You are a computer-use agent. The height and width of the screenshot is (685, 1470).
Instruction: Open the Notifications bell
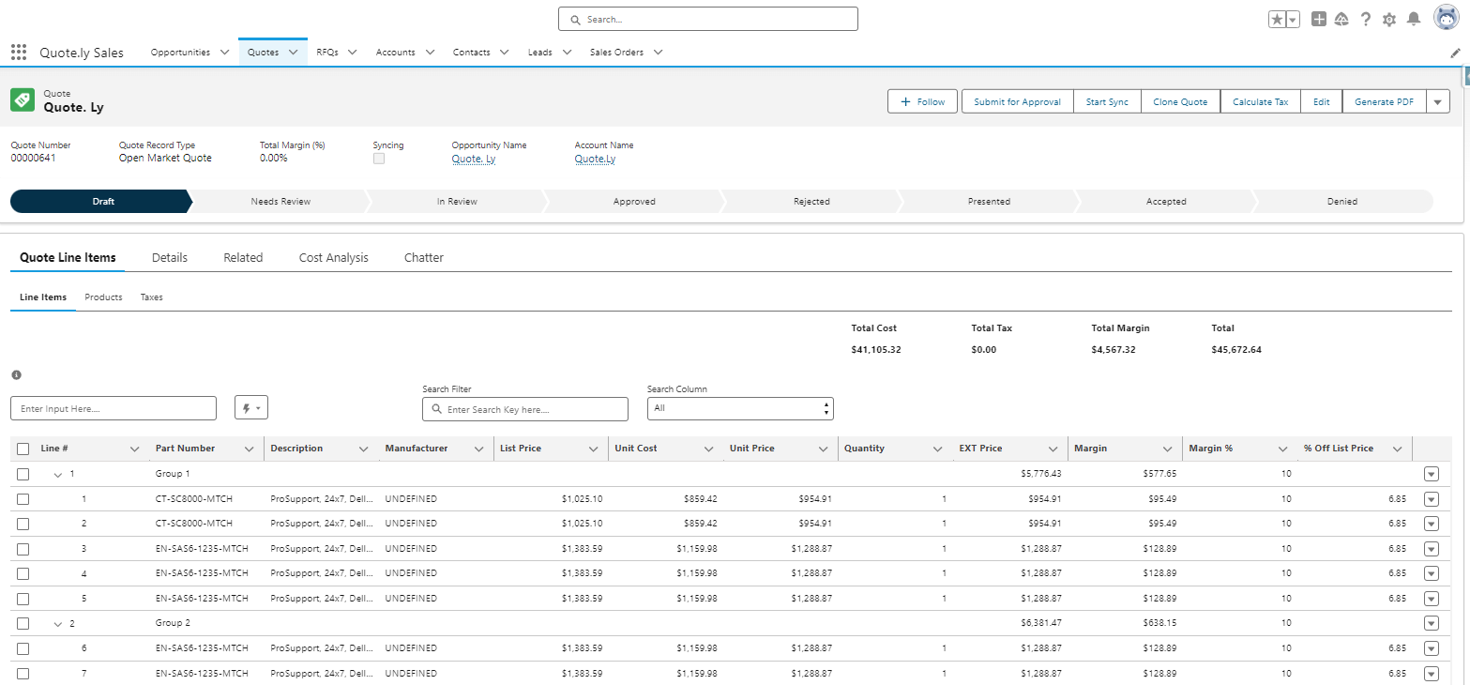tap(1414, 19)
